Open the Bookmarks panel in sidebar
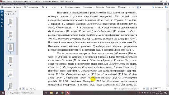 click(2, 15)
